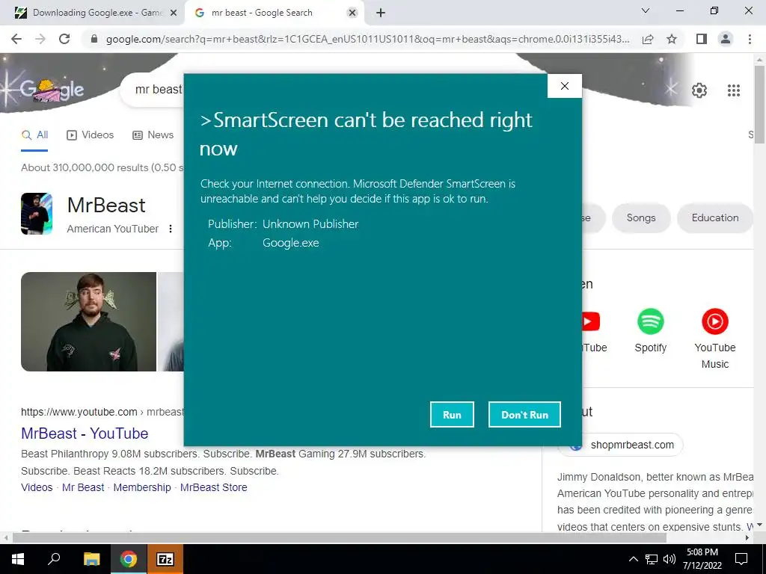This screenshot has height=574, width=766.
Task: Click the horizontal scrollbar
Action: [x=340, y=538]
